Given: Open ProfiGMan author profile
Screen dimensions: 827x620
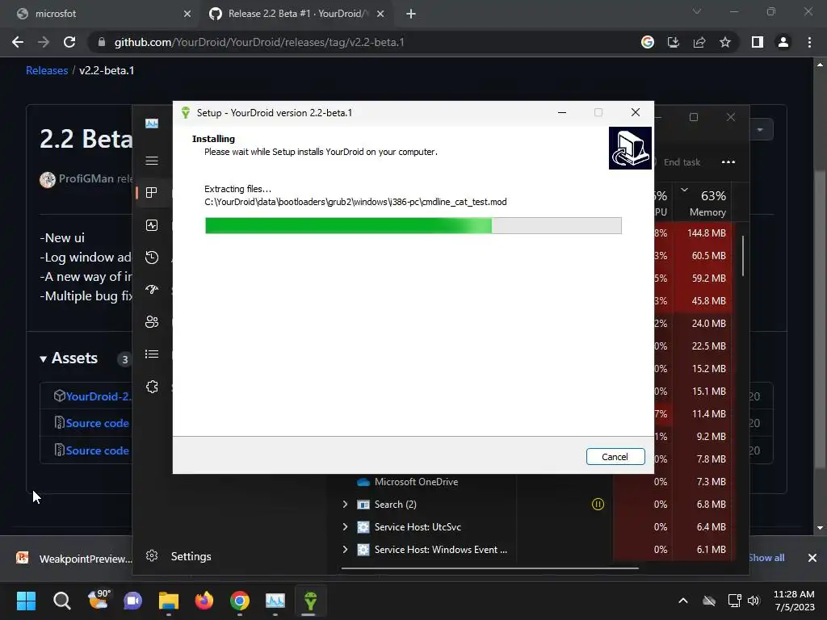Looking at the screenshot, I should click(x=86, y=178).
